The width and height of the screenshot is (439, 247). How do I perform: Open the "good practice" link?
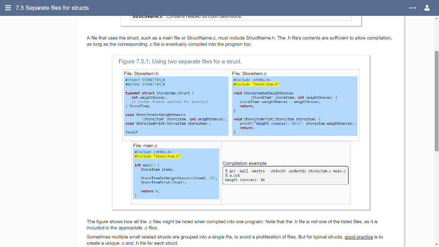[358, 237]
